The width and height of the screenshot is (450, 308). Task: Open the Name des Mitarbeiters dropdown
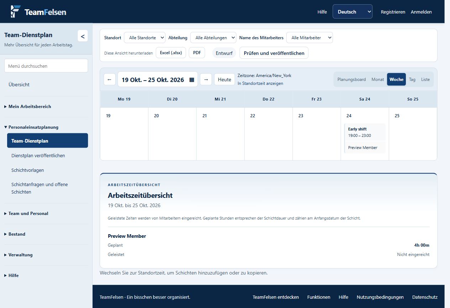pos(309,37)
